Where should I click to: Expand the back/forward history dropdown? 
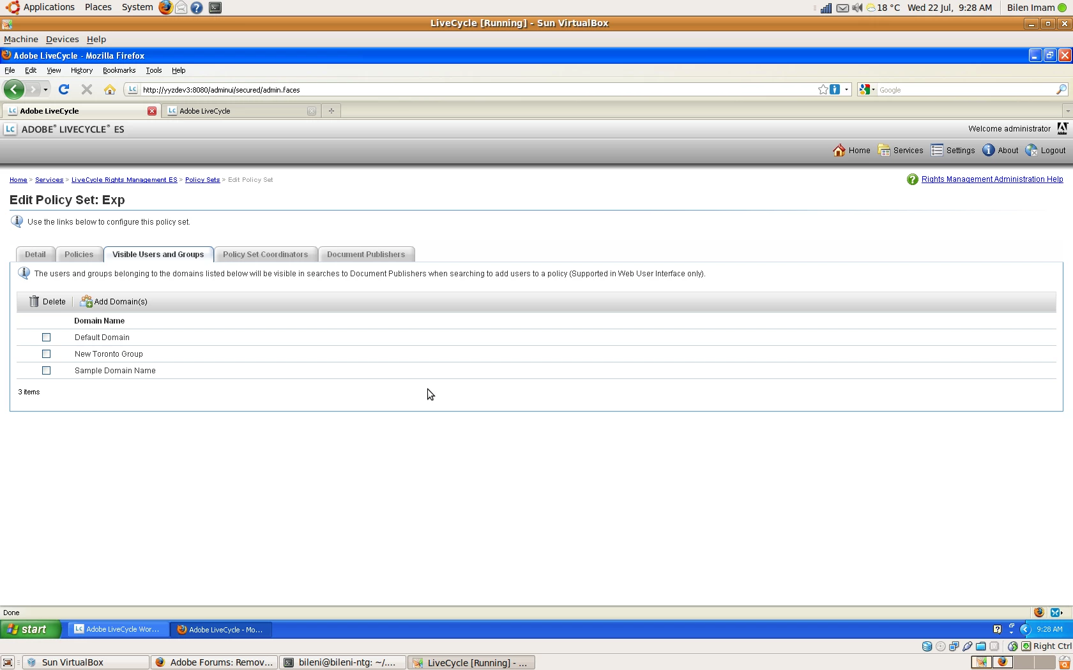[45, 90]
